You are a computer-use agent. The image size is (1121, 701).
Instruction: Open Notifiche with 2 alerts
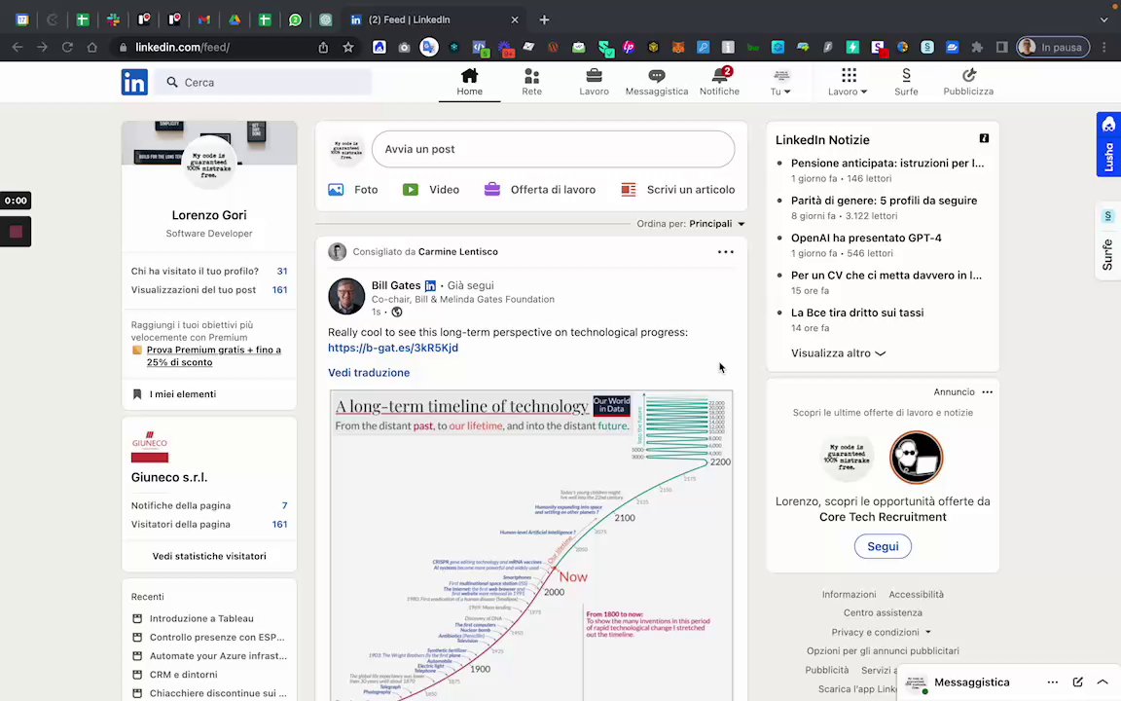pos(719,82)
